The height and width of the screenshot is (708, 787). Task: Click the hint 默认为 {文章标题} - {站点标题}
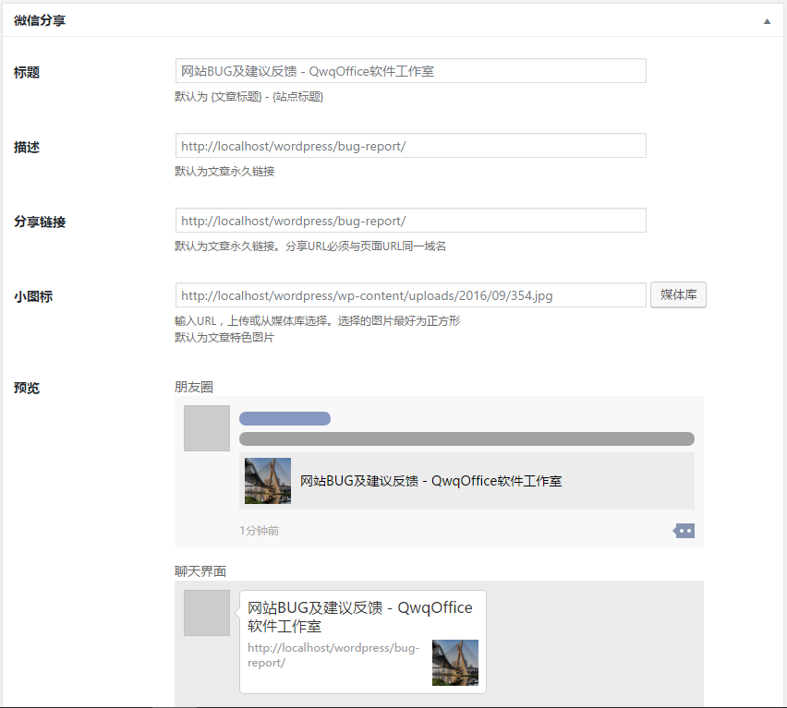tap(249, 97)
